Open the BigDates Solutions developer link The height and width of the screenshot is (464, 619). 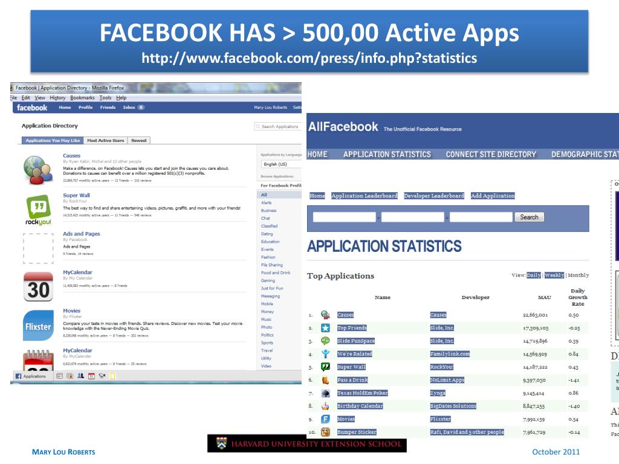(x=453, y=405)
